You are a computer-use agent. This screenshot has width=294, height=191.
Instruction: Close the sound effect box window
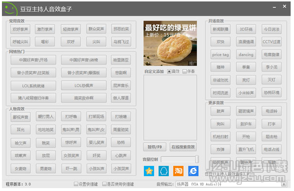click(x=284, y=6)
